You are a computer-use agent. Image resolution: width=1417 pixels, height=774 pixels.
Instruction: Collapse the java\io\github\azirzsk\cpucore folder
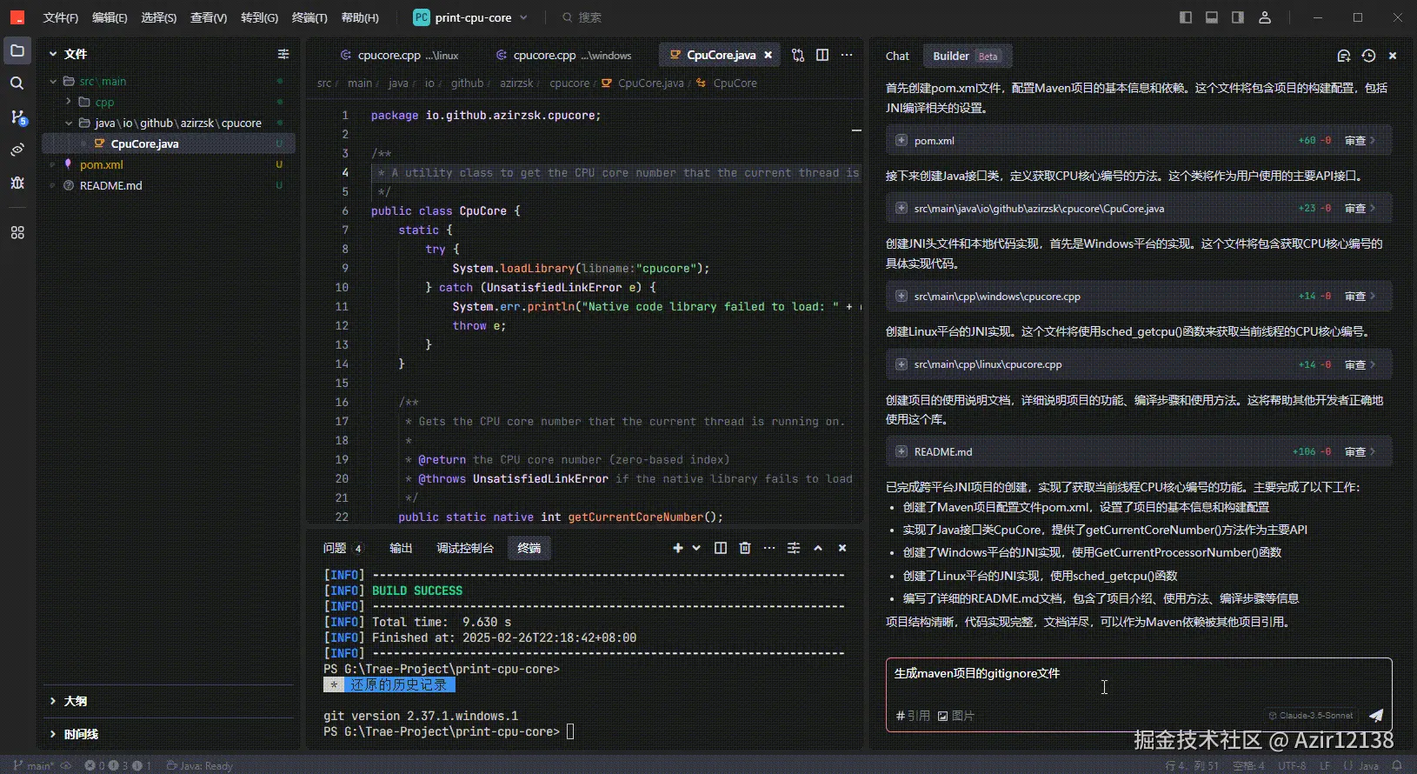click(168, 123)
